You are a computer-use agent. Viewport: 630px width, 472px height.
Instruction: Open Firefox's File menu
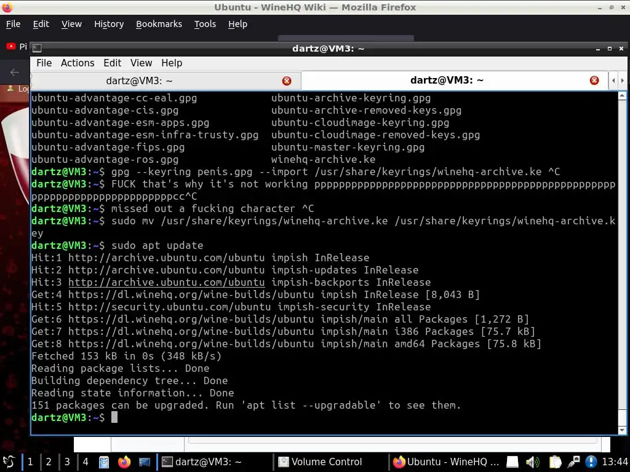(13, 24)
